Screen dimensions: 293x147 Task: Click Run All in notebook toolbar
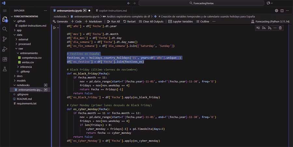tap(113, 21)
